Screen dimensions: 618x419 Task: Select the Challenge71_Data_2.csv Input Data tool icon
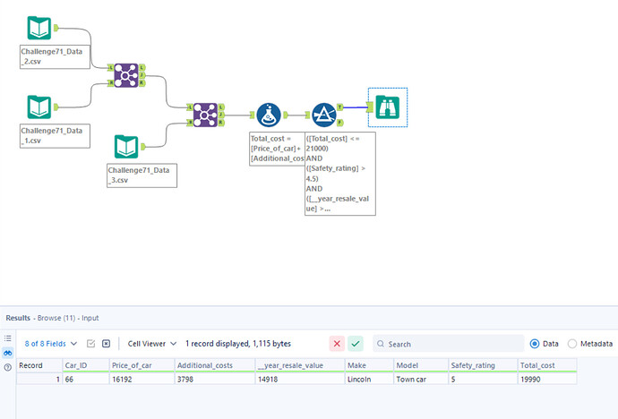[39, 28]
